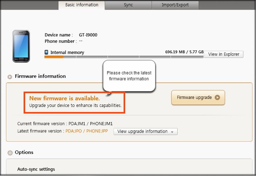The width and height of the screenshot is (256, 176).
Task: Click the 696.19 MB / 5.77 GB value
Action: 184,52
